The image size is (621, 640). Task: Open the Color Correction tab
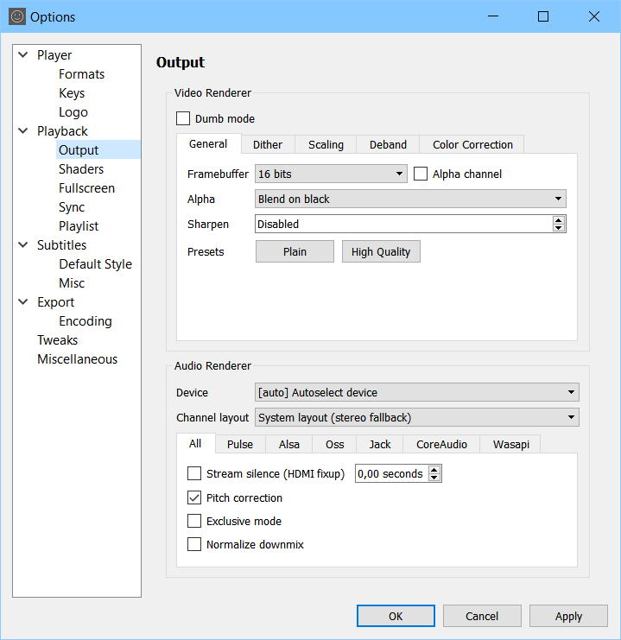tap(472, 144)
